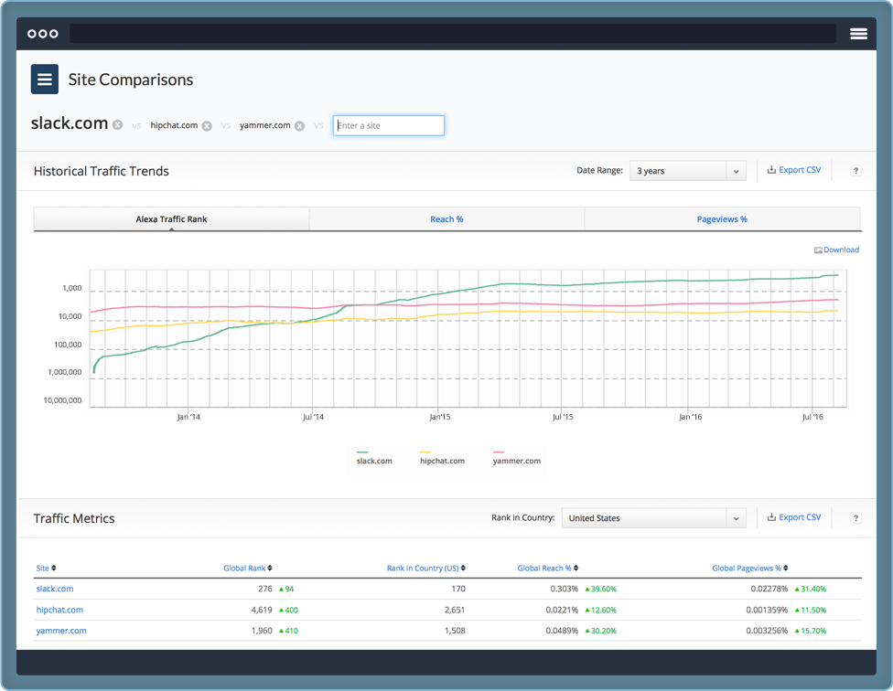Select hipchat.com US rank 2,651
The width and height of the screenshot is (893, 691).
tap(455, 610)
